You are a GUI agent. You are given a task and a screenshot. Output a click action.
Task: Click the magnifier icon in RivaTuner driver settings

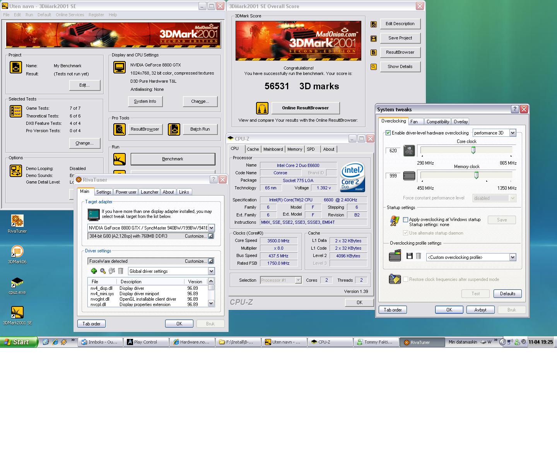103,271
